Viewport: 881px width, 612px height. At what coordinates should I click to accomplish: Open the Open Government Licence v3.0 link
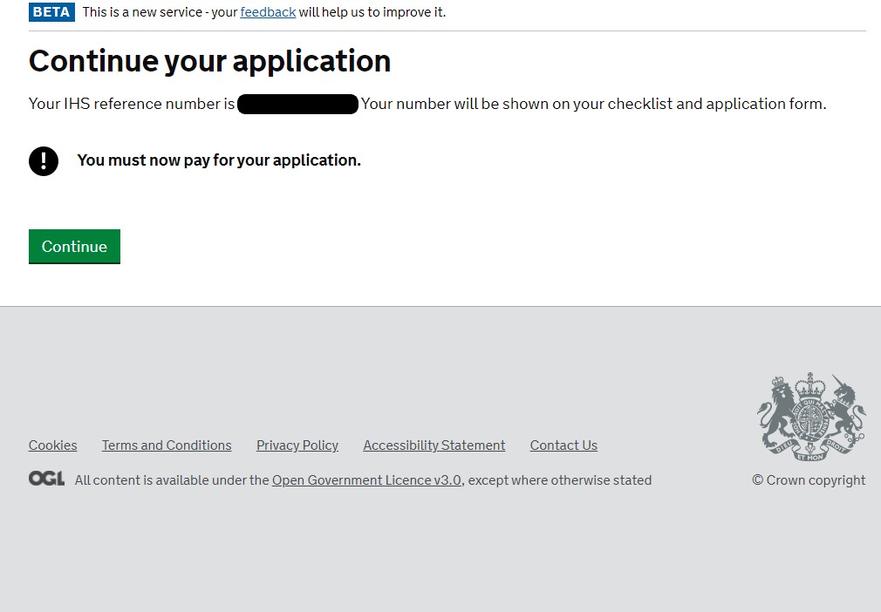(x=366, y=480)
